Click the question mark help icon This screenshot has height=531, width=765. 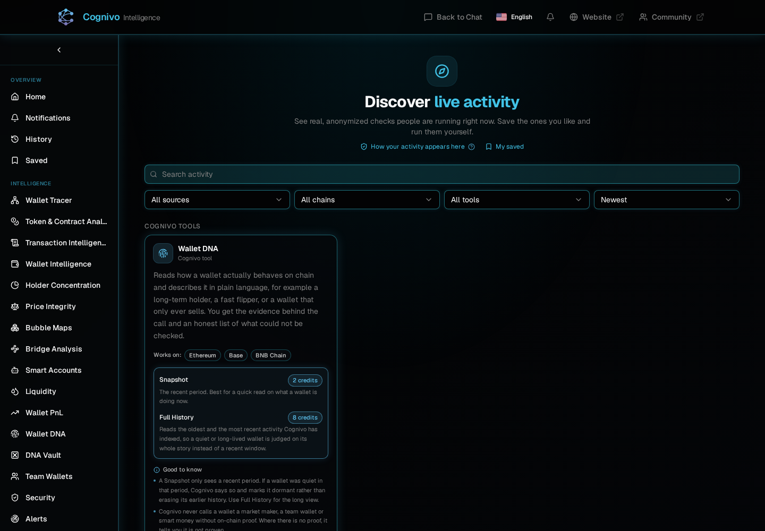(471, 147)
